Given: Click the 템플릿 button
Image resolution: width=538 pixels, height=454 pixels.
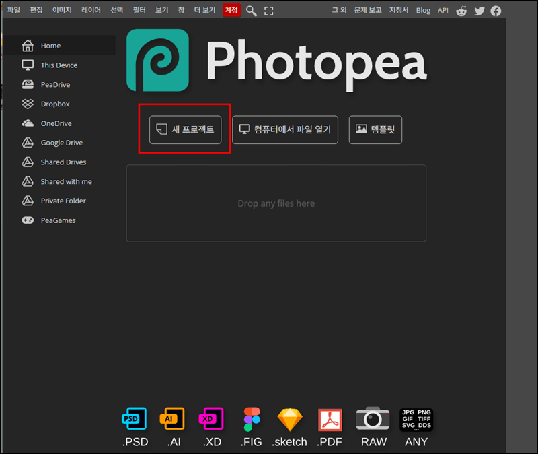Looking at the screenshot, I should pyautogui.click(x=375, y=129).
